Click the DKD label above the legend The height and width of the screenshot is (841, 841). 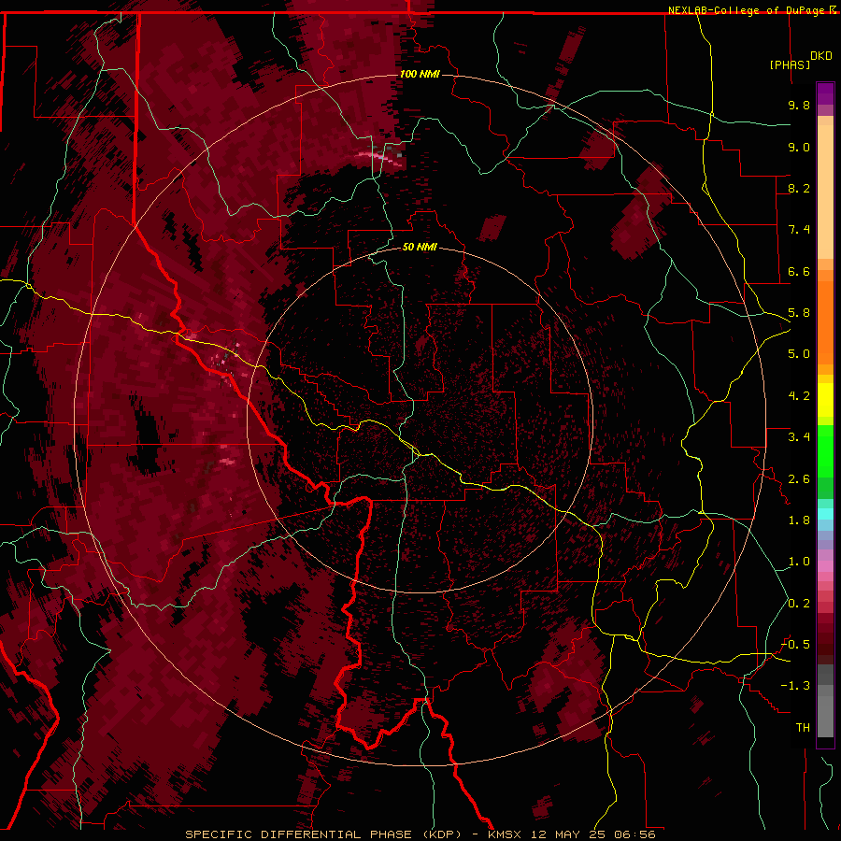pos(820,56)
